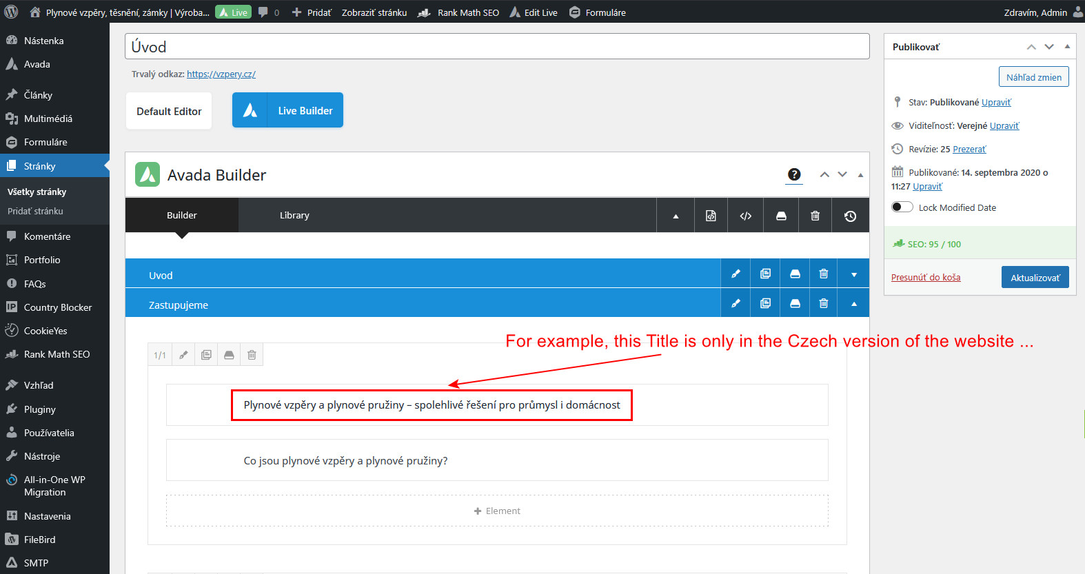Click Edit Live in the admin bar

coord(533,12)
